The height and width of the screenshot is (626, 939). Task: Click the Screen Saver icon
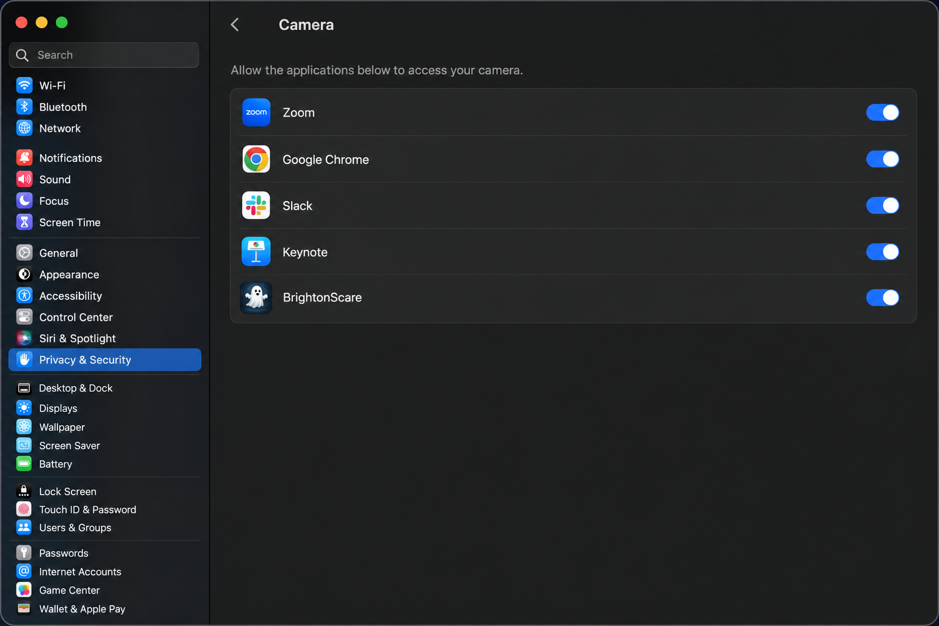(x=24, y=445)
